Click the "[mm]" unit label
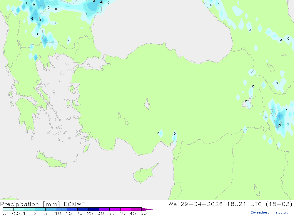Viewport: 294px width, 215px height. point(51,204)
